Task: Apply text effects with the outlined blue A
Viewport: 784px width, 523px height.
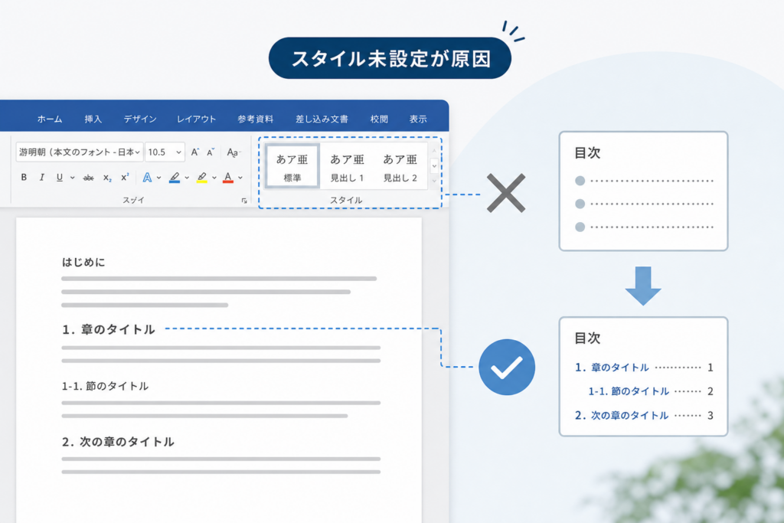Action: [x=147, y=178]
